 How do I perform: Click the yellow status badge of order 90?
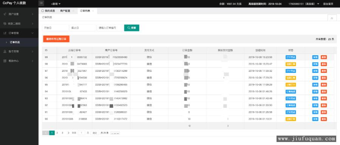[291, 119]
